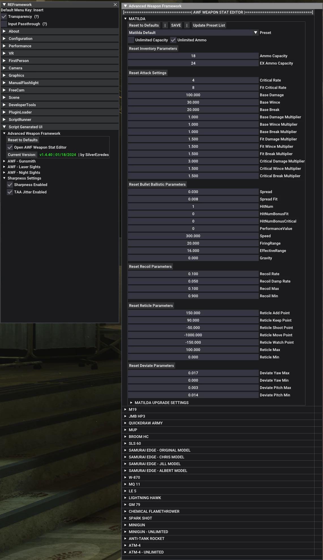Click Update Preset List button
This screenshot has height=560, width=323.
(209, 25)
